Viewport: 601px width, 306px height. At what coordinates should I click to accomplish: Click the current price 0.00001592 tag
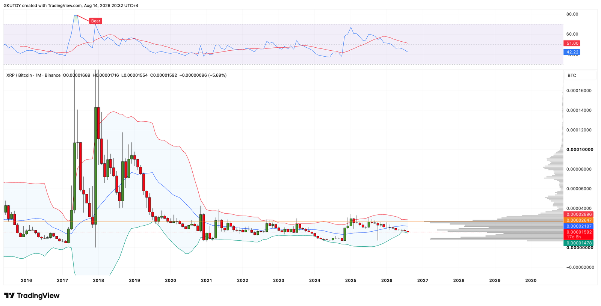579,232
